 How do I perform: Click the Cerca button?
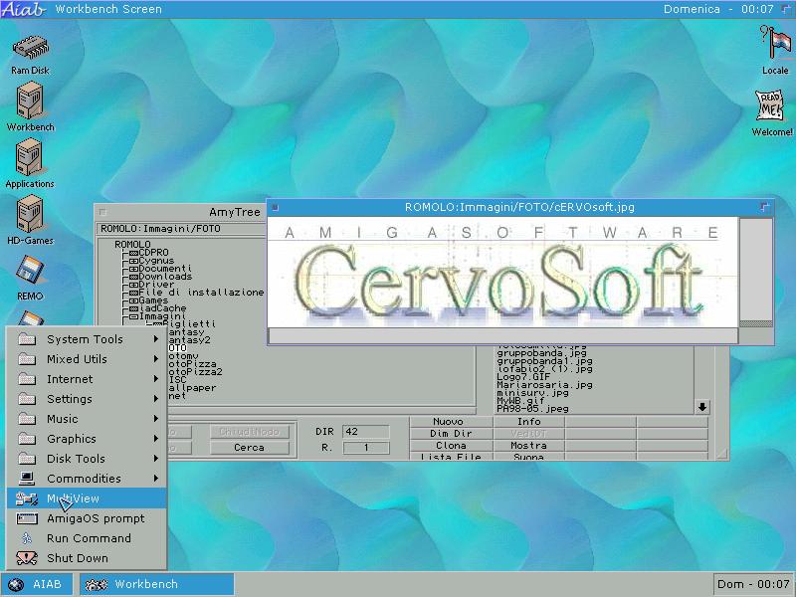click(x=250, y=447)
